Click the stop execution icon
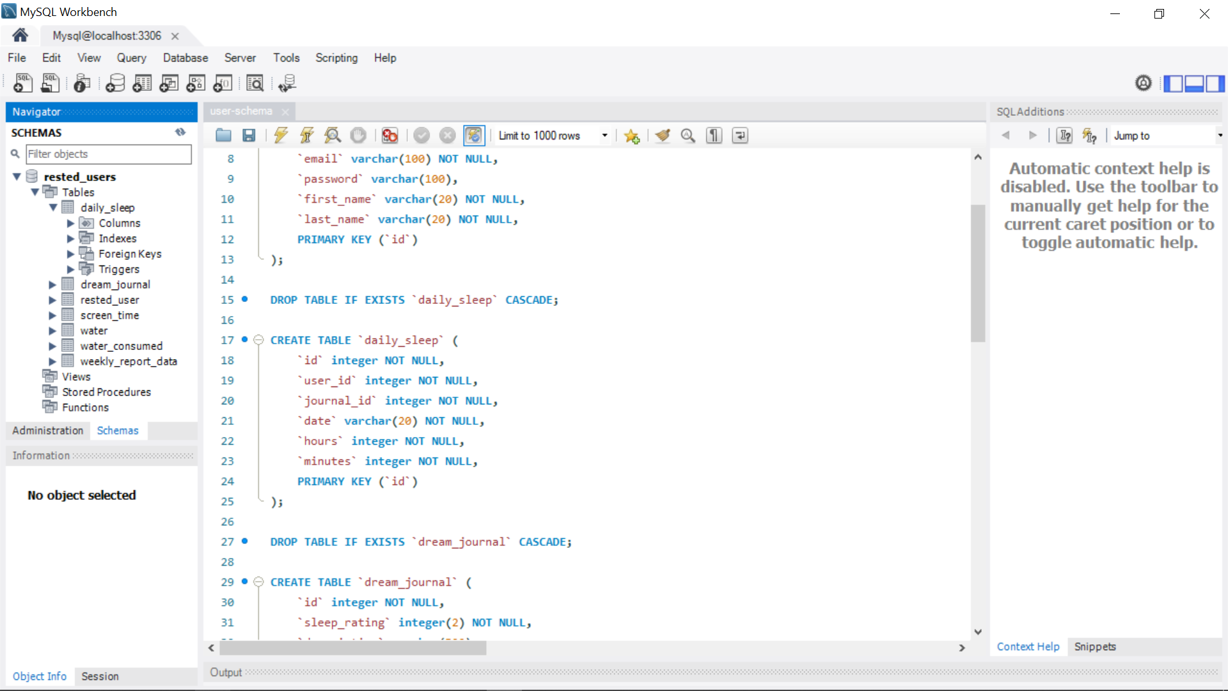This screenshot has width=1228, height=691. [358, 136]
